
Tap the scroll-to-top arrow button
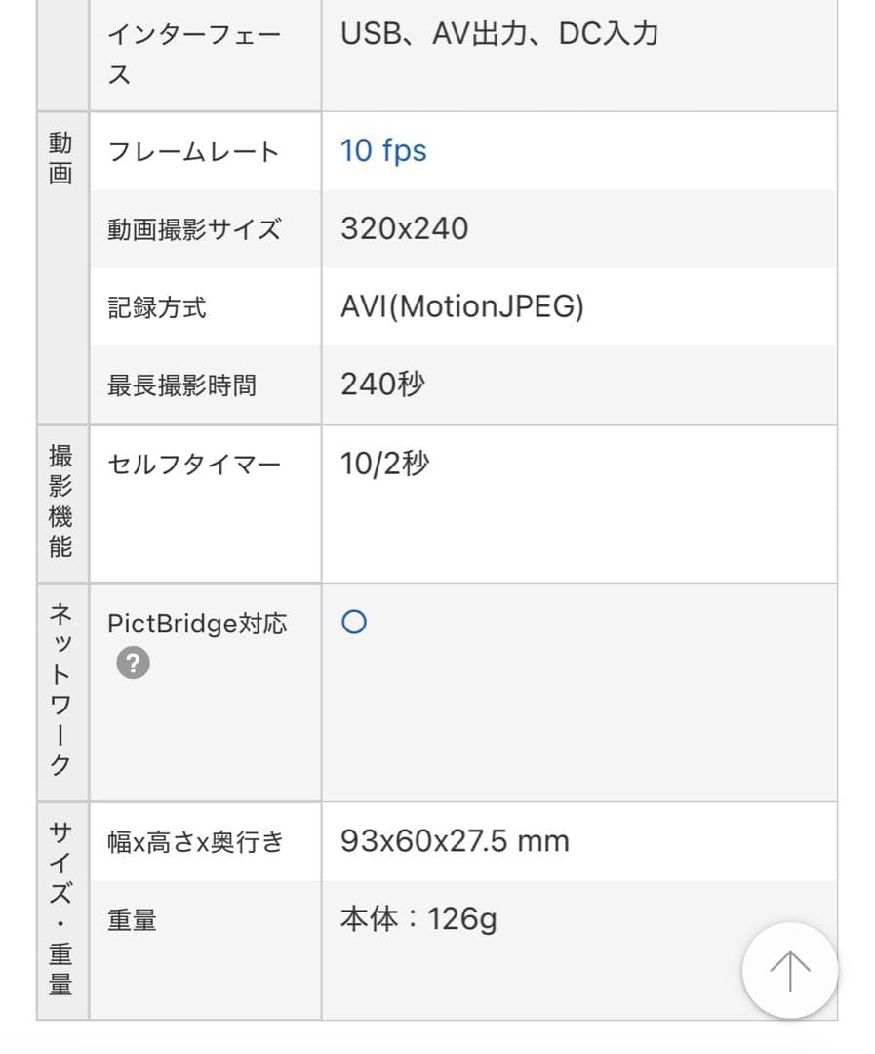(x=789, y=970)
